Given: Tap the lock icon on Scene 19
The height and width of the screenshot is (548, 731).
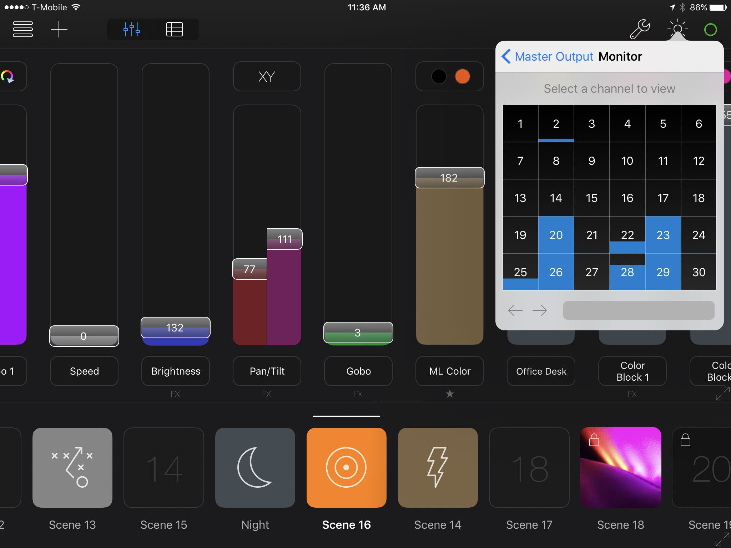Looking at the screenshot, I should 685,440.
